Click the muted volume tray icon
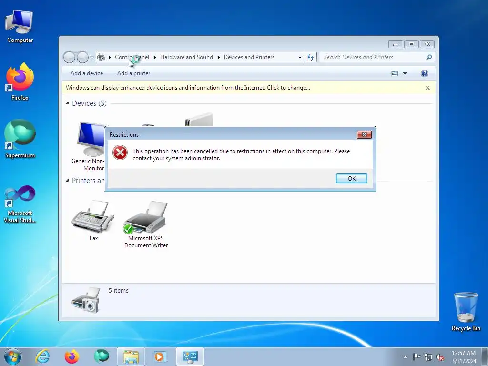This screenshot has width=488, height=366. click(440, 357)
